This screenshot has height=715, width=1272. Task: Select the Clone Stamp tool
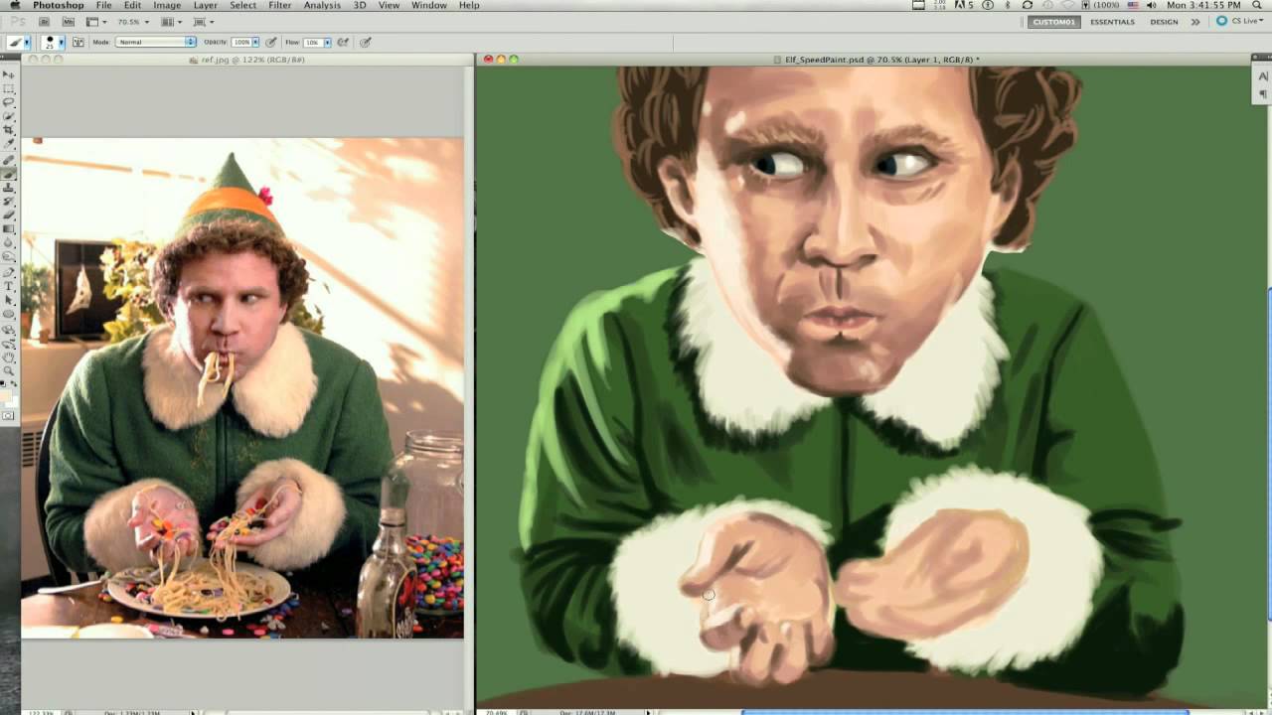point(9,187)
